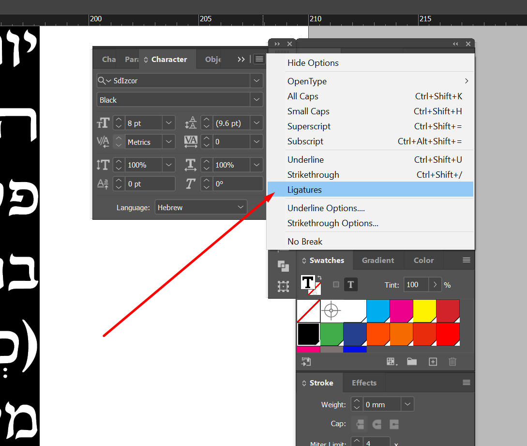Screen dimensions: 527x446
Task: Collapse narrow icon dock with double-arrow right
Action: tap(277, 44)
